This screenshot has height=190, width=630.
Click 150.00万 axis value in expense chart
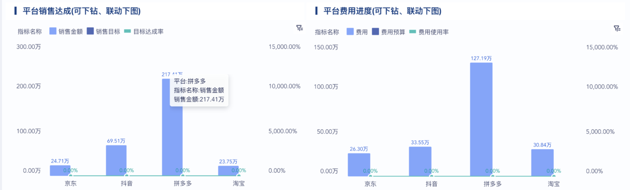tap(325, 47)
